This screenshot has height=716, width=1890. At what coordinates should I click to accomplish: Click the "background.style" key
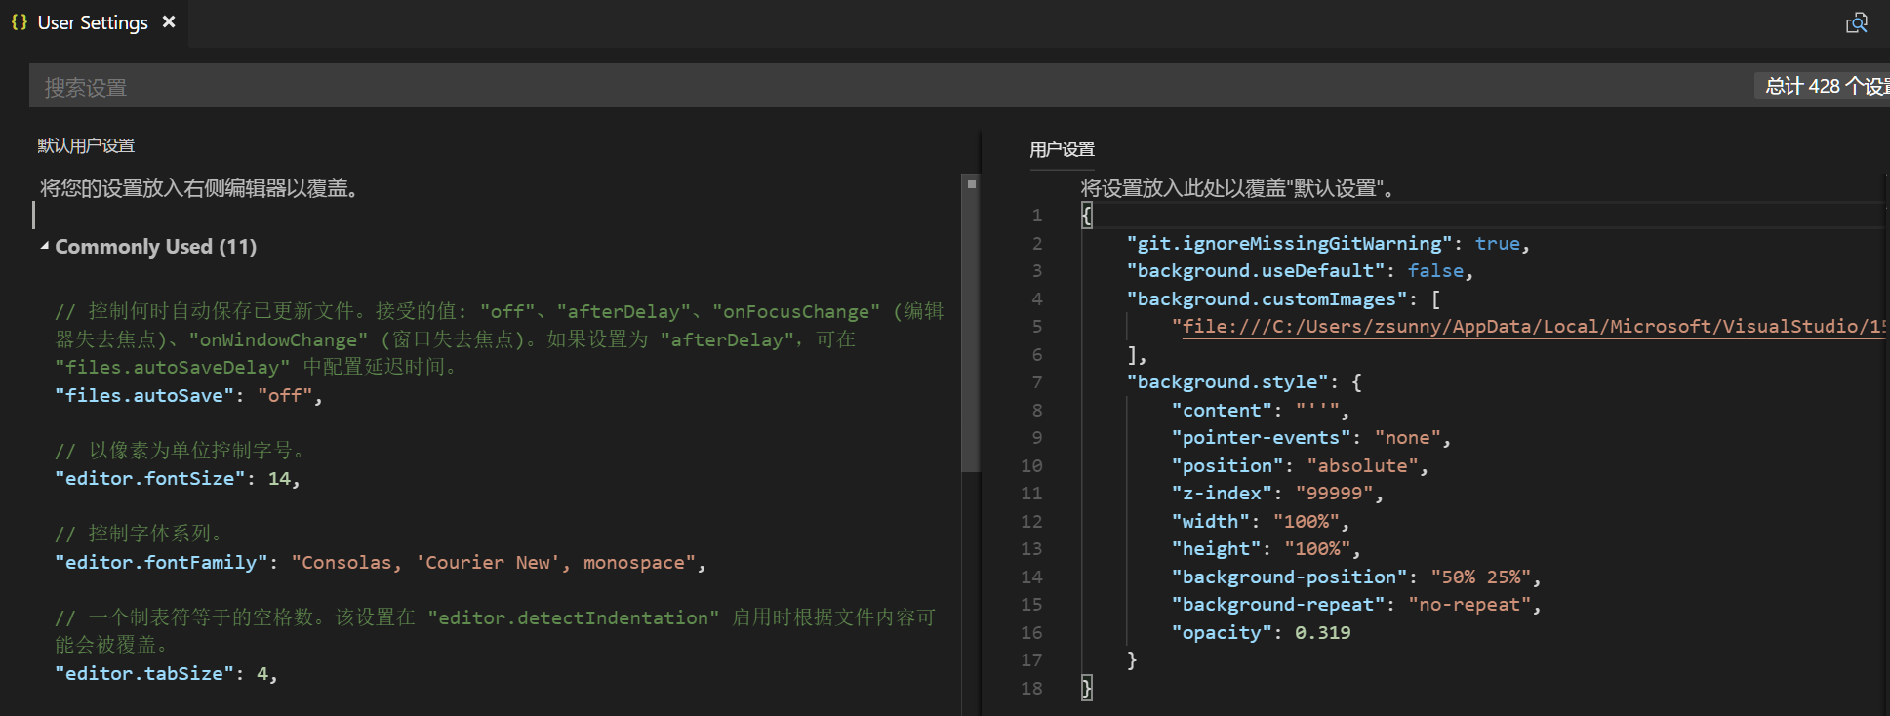pos(1227,381)
